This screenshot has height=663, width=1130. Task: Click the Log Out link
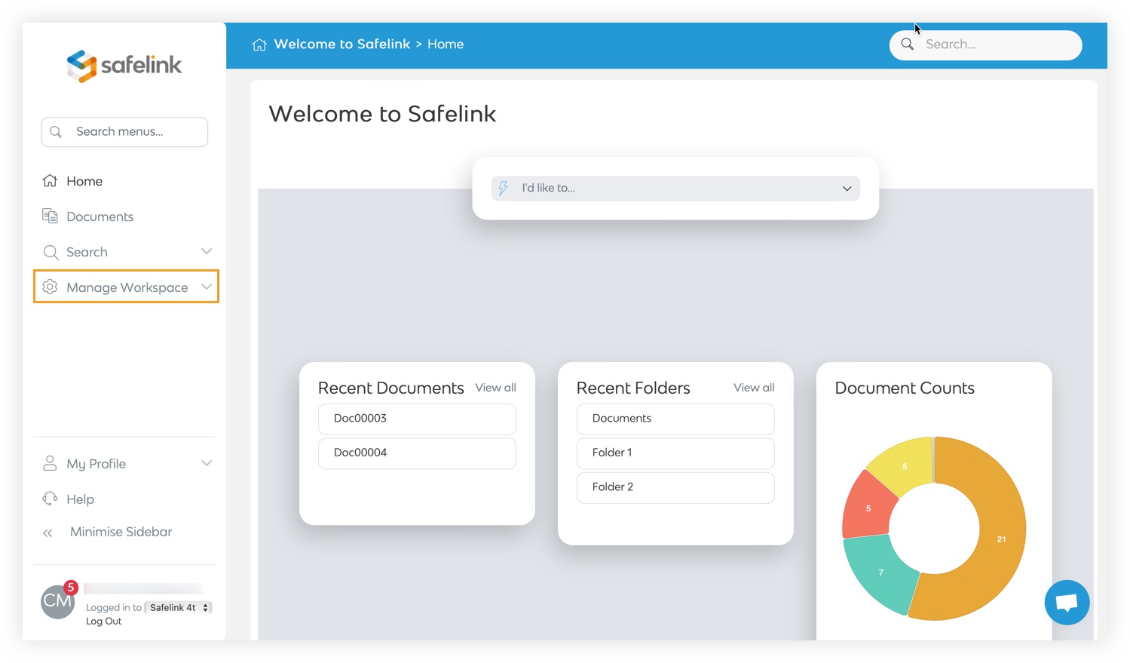point(103,622)
